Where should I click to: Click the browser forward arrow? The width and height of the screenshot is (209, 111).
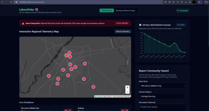(x=7, y=2)
